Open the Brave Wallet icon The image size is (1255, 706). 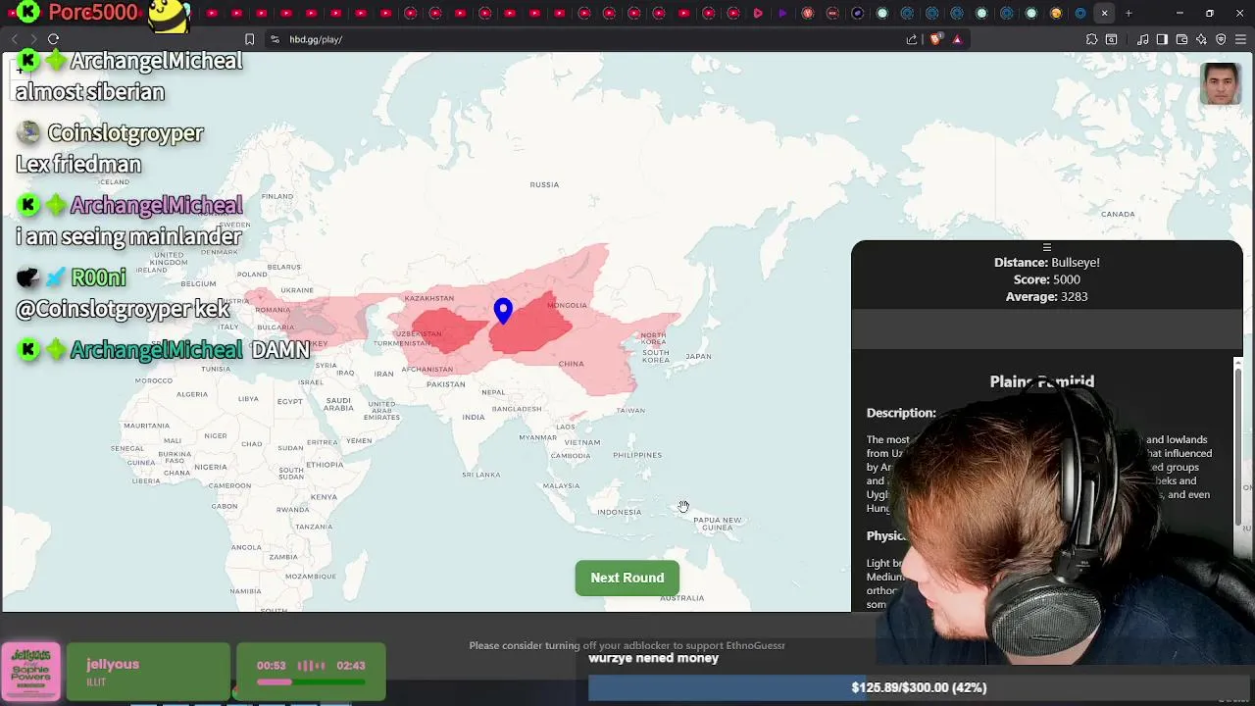point(1181,39)
